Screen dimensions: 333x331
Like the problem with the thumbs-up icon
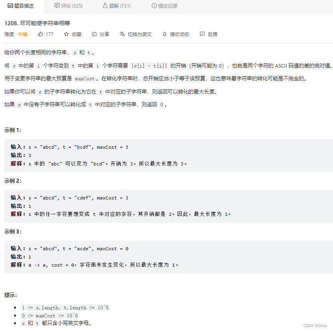pos(40,34)
